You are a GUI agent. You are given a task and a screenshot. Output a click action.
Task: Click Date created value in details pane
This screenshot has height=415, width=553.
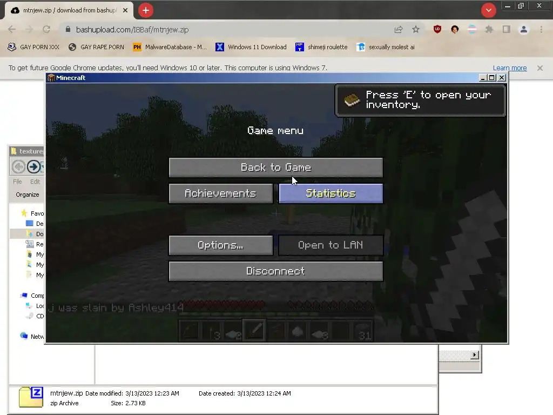264,393
